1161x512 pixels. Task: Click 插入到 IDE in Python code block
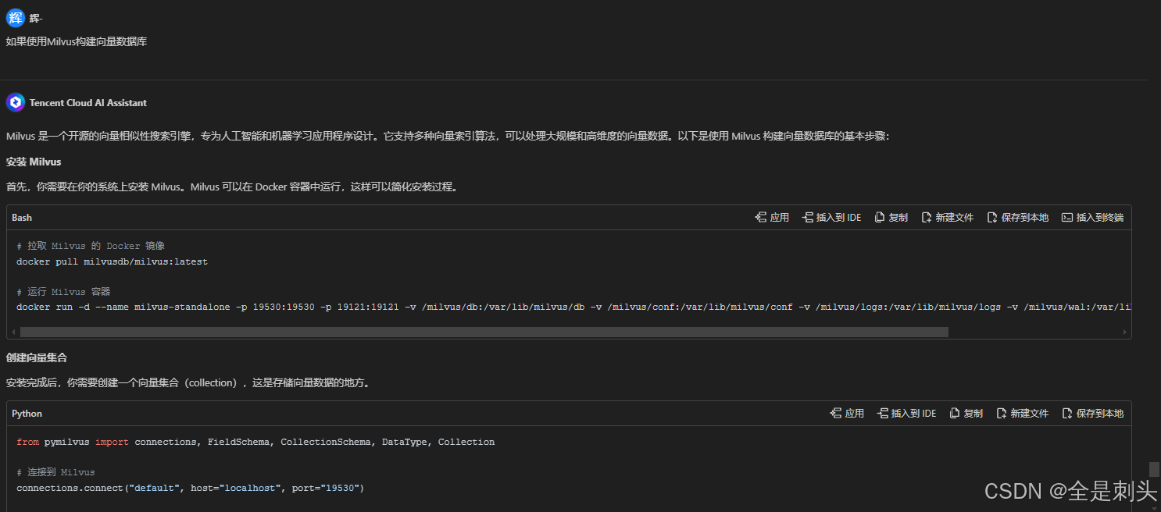[906, 414]
